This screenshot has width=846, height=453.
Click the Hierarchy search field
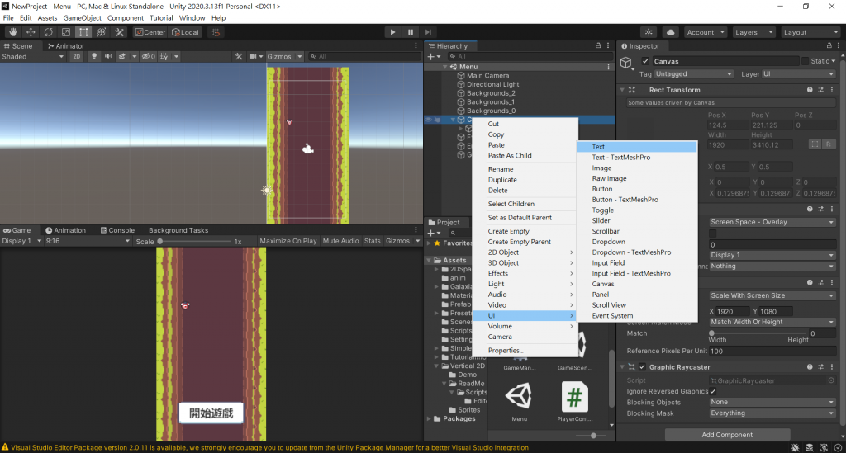(x=531, y=57)
